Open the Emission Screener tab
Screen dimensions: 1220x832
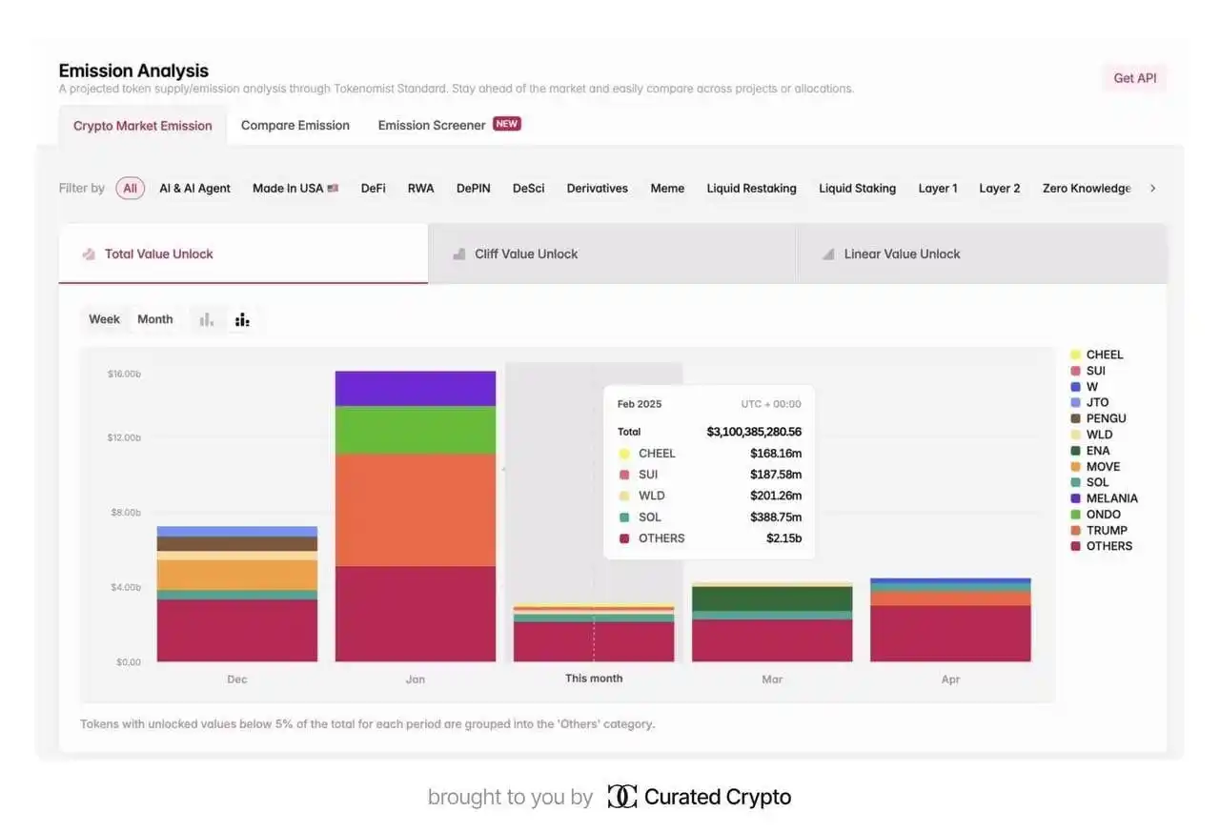[x=432, y=126]
